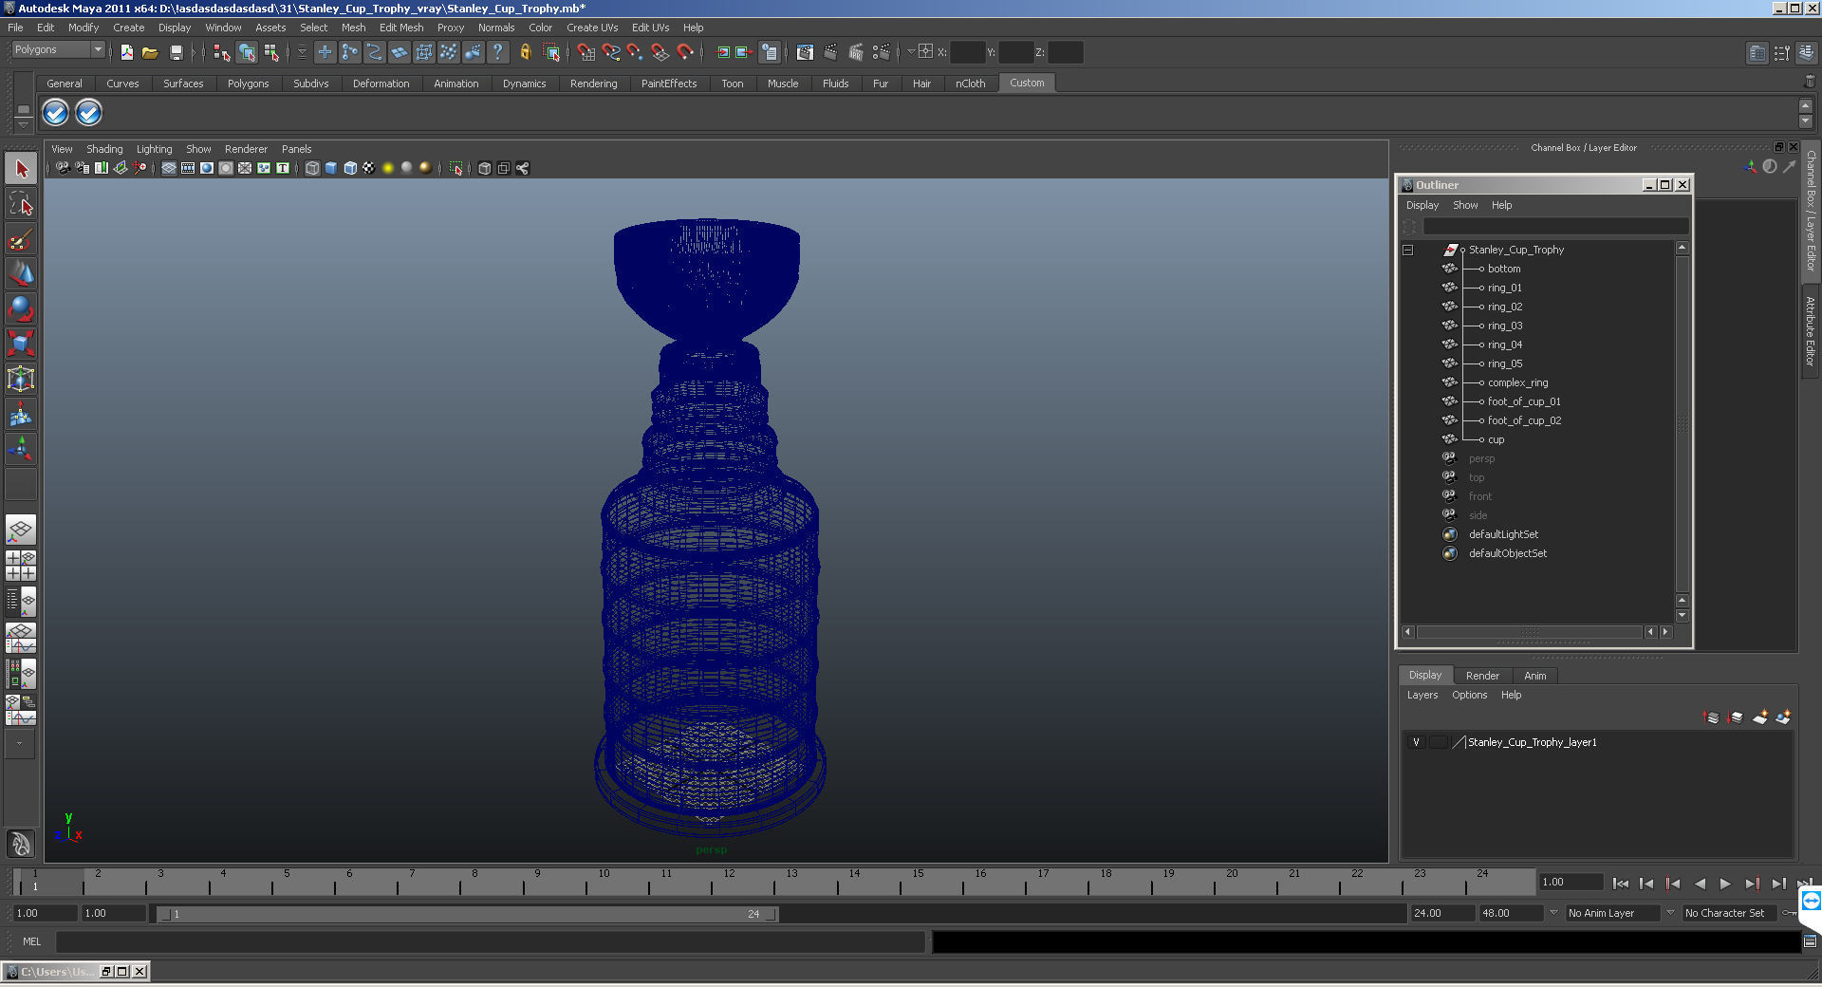Screen dimensions: 1822x987
Task: Open the No Character Set dropdown arrow
Action: [1671, 913]
